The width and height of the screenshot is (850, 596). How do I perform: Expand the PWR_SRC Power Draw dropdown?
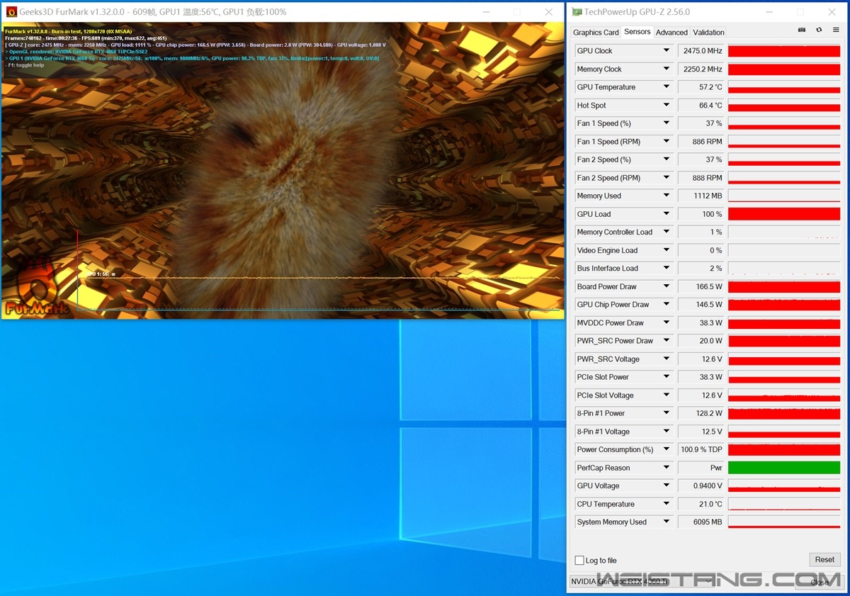[667, 341]
